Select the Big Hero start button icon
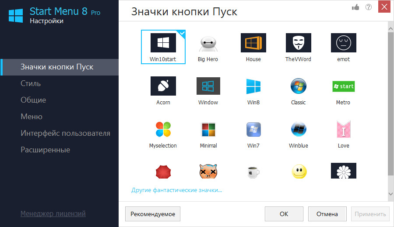394x227 pixels. coord(208,43)
